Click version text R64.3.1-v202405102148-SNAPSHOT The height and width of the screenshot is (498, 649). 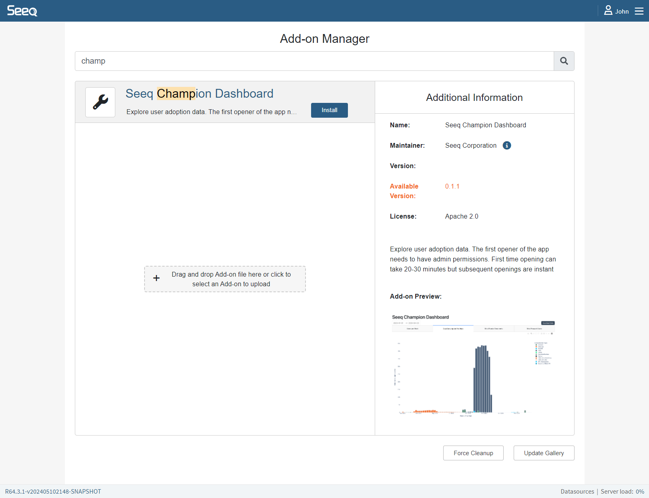53,492
